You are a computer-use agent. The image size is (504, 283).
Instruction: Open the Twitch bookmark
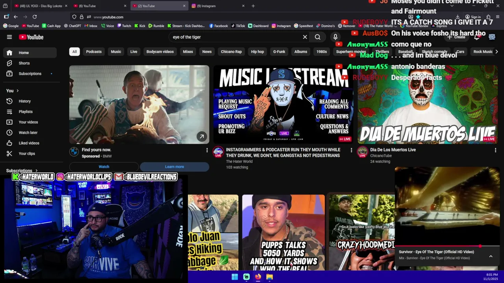124,26
